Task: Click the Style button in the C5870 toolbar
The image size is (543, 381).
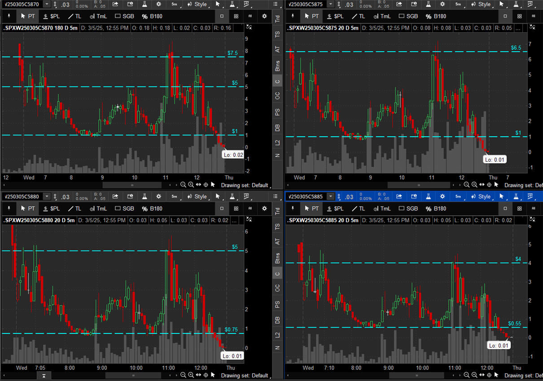Action: [x=197, y=4]
